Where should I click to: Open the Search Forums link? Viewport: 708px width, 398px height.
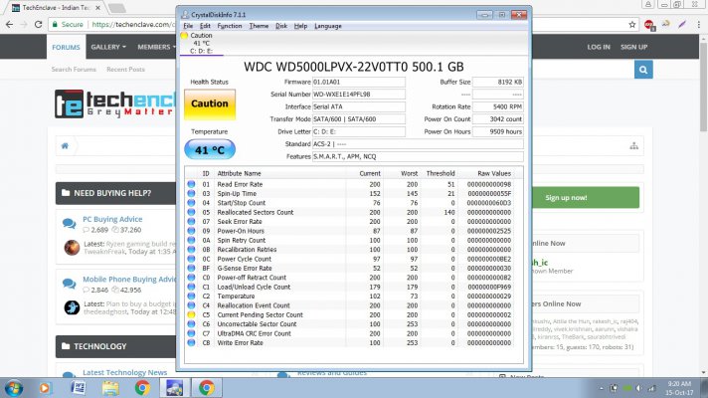pos(74,69)
